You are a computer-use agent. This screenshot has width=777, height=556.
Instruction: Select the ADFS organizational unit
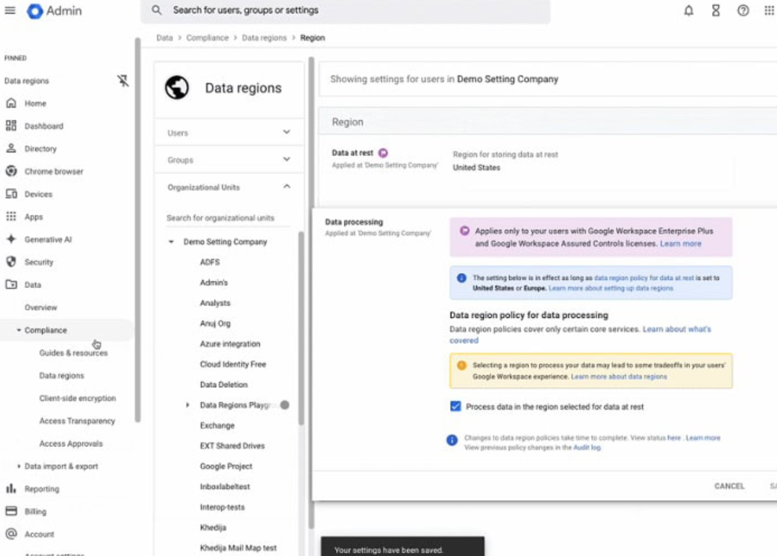(210, 262)
